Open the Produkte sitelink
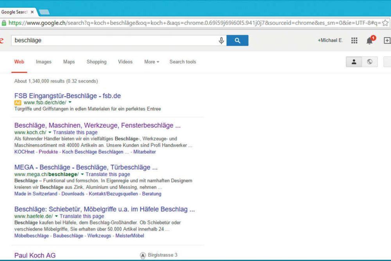Viewport: 391px width, 261px height. point(48,152)
